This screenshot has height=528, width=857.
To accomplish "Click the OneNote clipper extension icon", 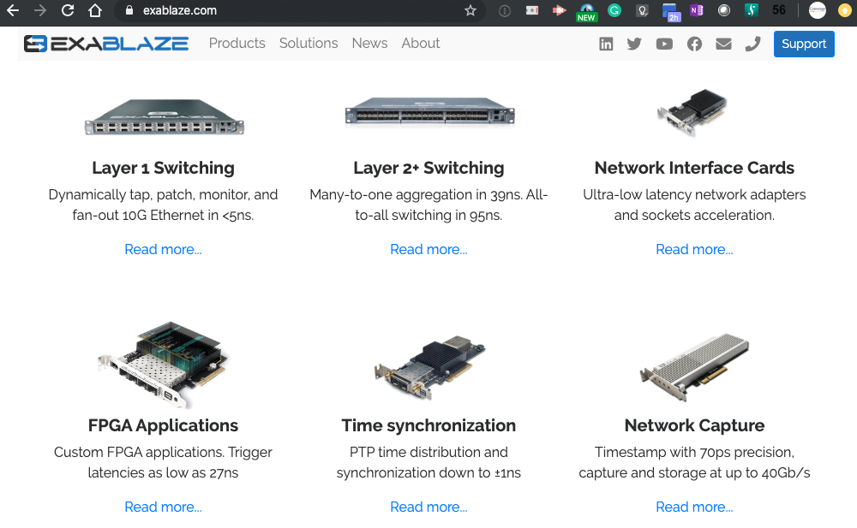I will (x=696, y=11).
